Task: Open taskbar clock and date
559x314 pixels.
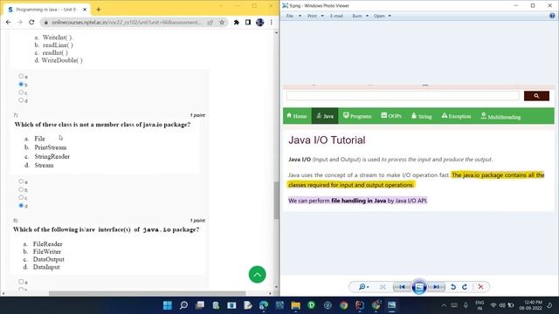Action: tap(531, 305)
